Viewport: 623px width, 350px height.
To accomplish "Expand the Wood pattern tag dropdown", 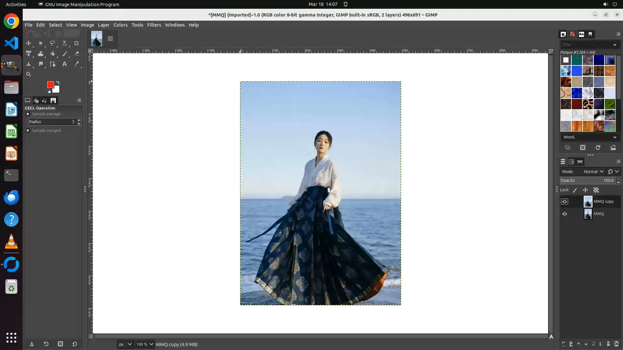I will click(615, 137).
